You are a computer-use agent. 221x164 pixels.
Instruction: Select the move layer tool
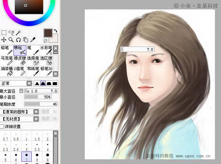pos(4,40)
